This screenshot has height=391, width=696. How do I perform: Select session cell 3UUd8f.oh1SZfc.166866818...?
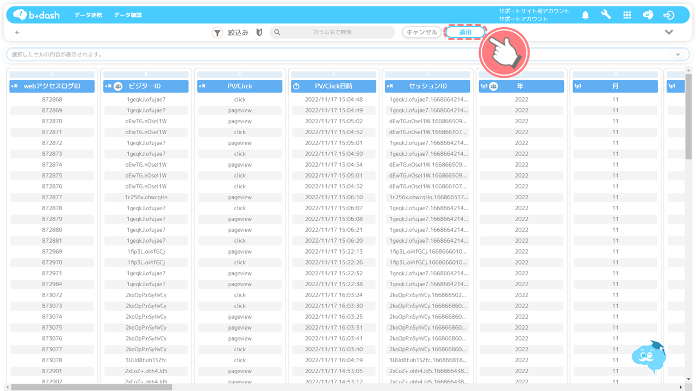coord(427,360)
